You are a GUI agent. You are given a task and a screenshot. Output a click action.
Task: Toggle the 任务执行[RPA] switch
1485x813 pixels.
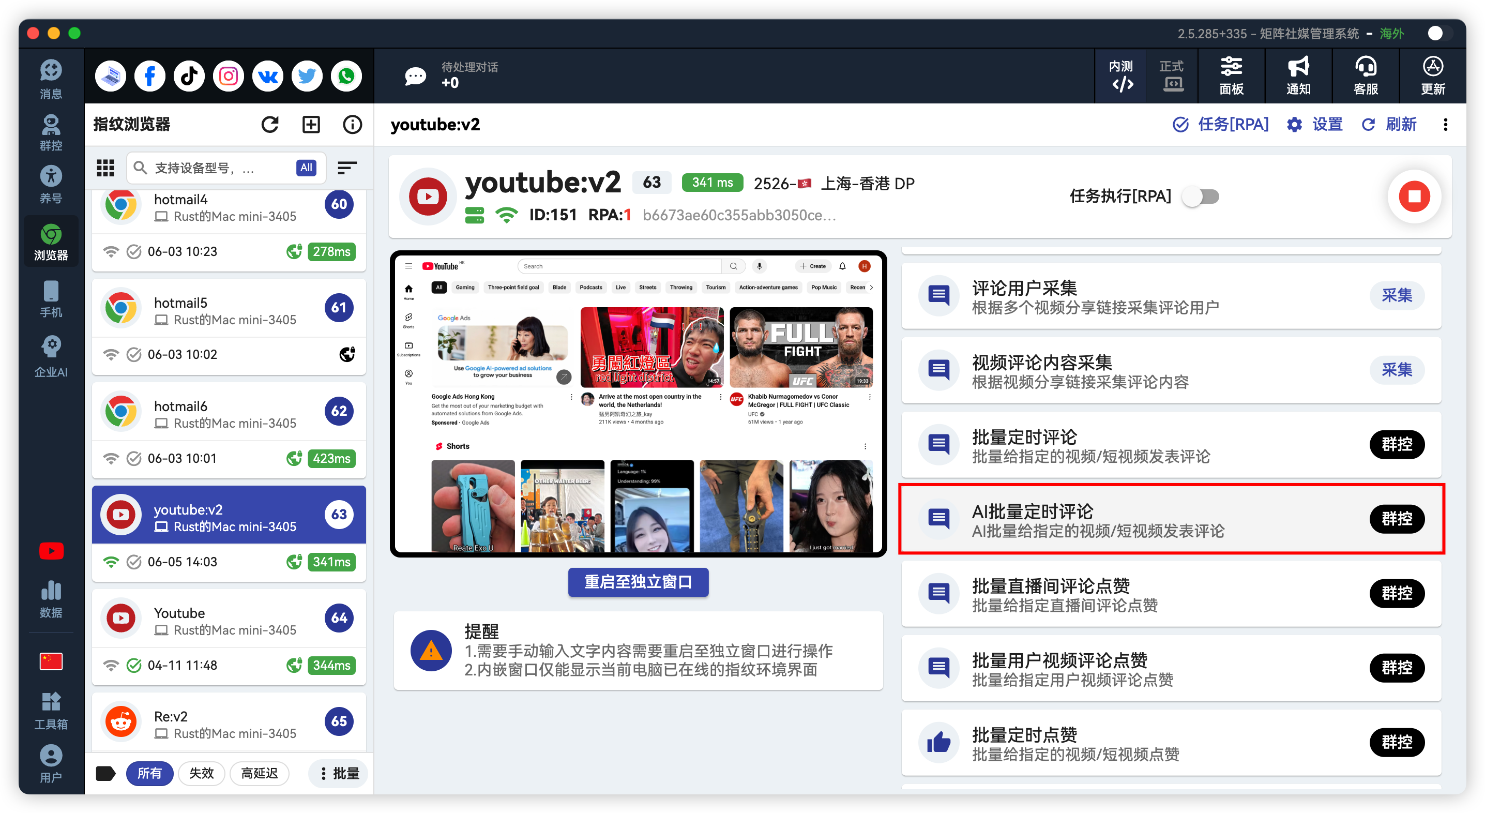(x=1201, y=197)
